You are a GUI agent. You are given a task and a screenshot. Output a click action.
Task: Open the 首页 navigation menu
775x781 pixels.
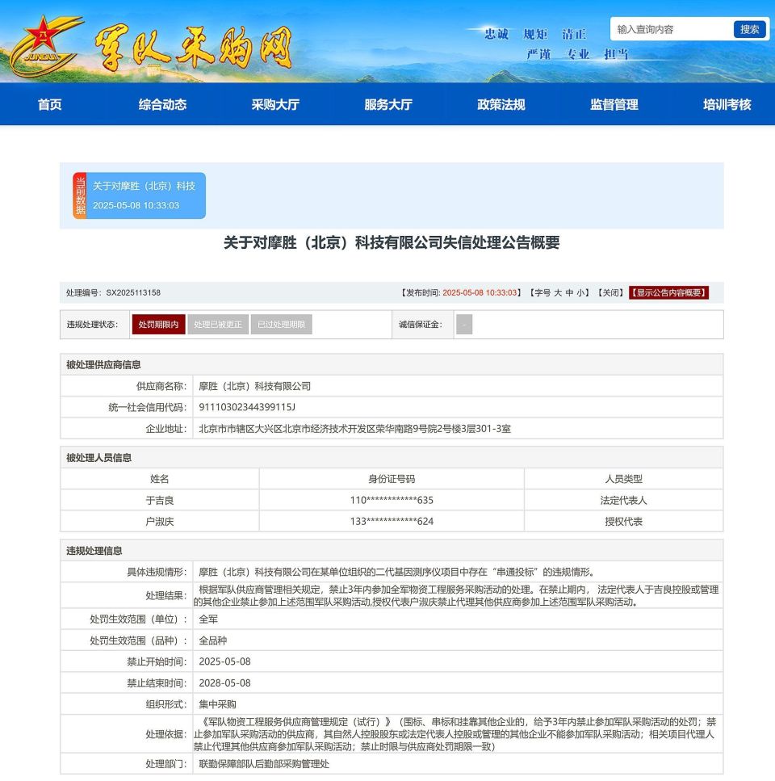point(50,105)
